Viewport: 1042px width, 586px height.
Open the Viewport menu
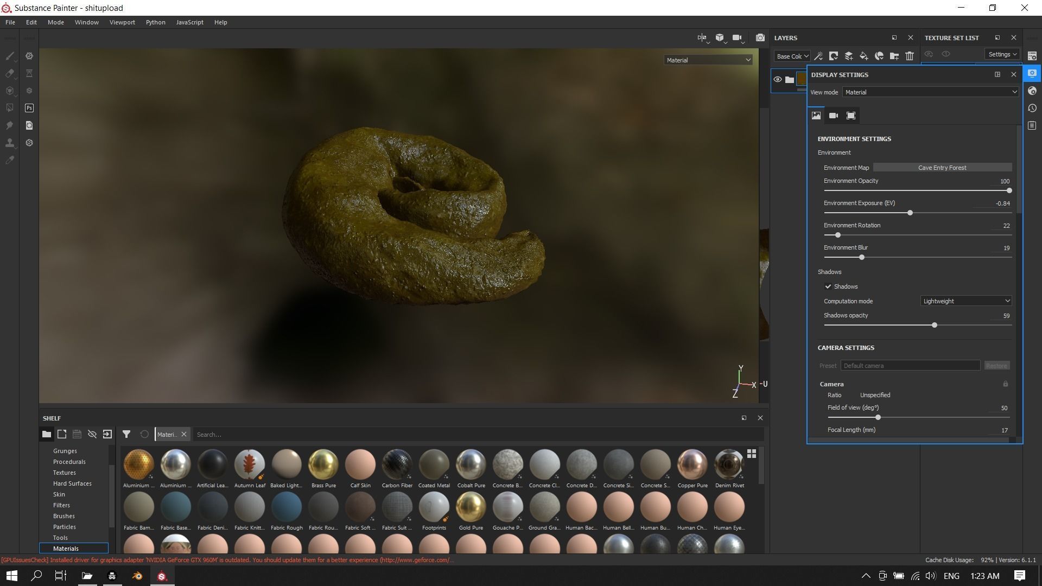(x=122, y=22)
